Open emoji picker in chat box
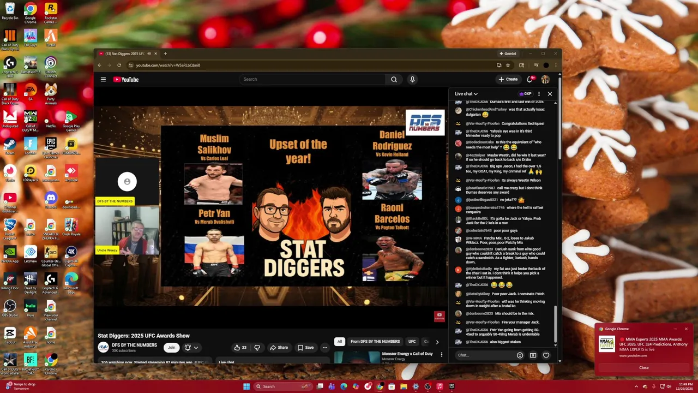The image size is (698, 393). [x=520, y=355]
